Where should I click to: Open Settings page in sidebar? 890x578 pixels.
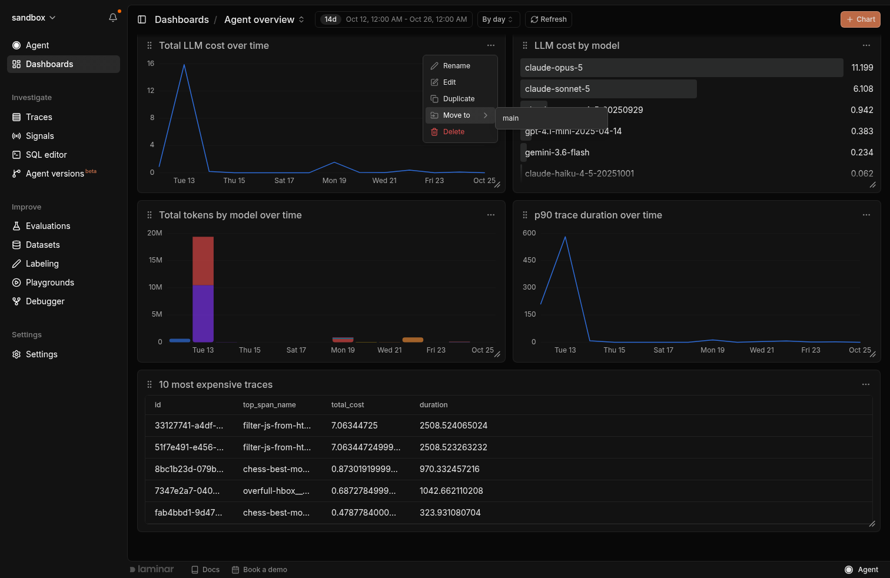pyautogui.click(x=64, y=354)
